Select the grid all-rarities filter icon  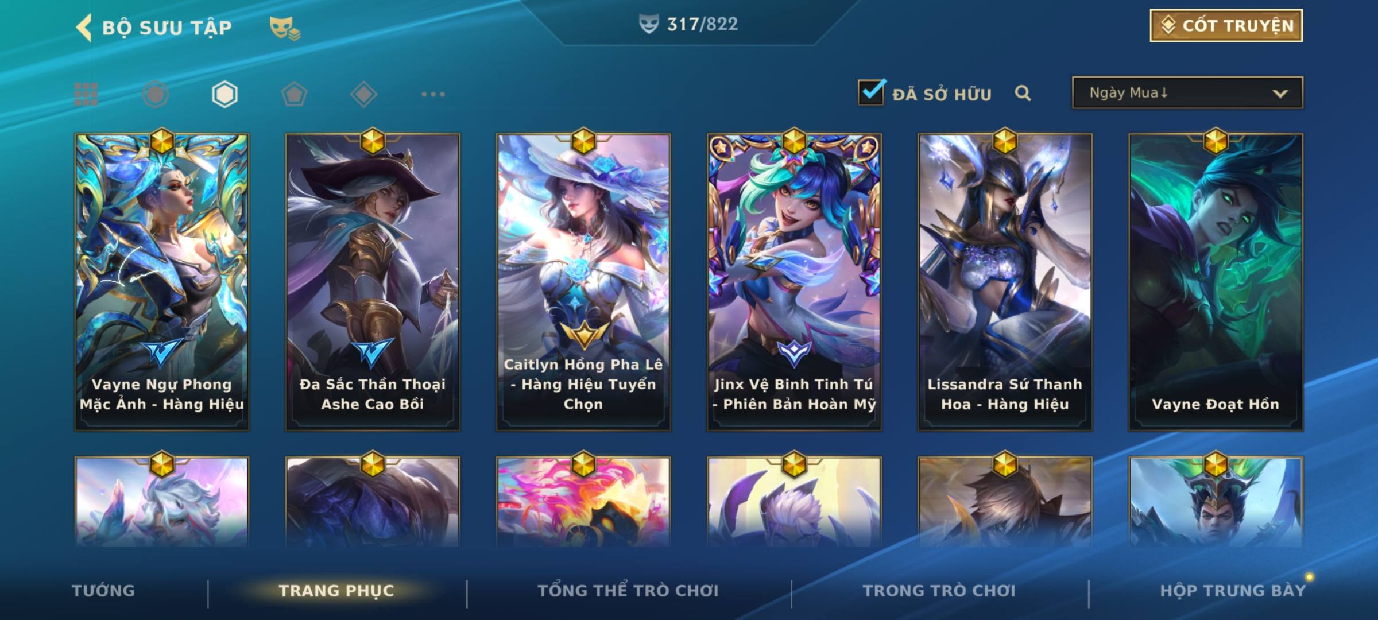86,94
